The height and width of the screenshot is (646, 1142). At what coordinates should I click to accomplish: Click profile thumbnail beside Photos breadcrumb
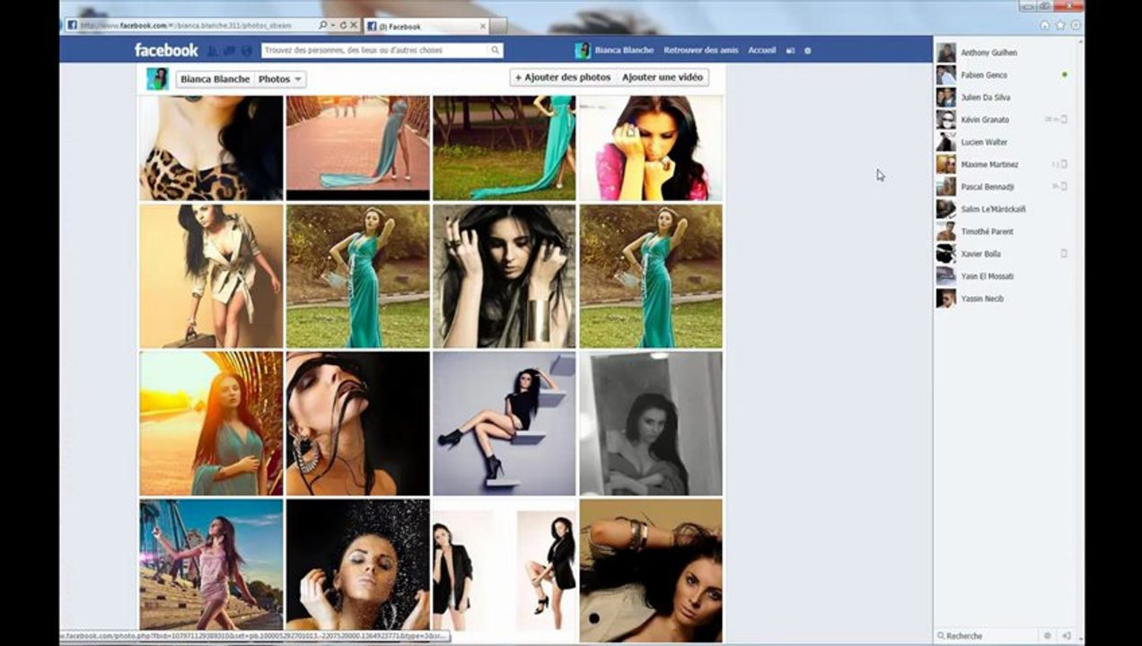(x=157, y=79)
